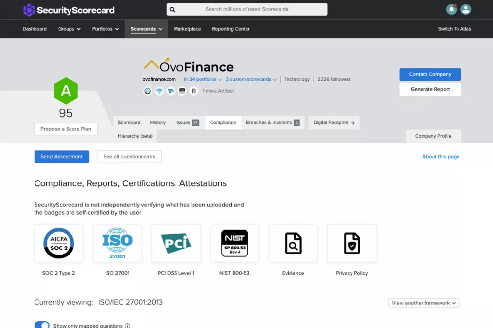The image size is (493, 328).
Task: Open the notifications bell
Action: 451,9
